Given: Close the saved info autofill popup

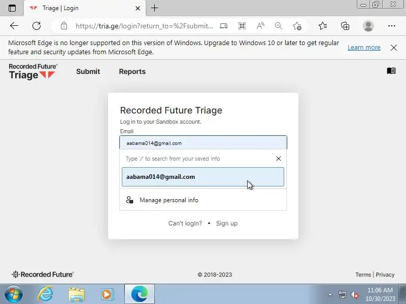Looking at the screenshot, I should click(x=278, y=159).
